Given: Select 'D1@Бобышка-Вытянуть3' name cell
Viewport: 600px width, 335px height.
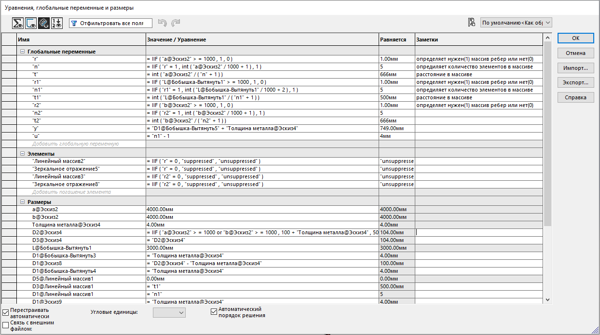Looking at the screenshot, I should [81, 255].
